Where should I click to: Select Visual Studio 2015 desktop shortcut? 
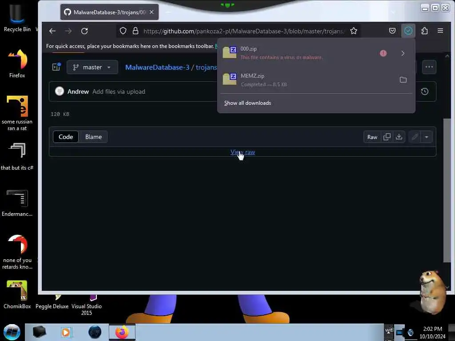coord(87,305)
